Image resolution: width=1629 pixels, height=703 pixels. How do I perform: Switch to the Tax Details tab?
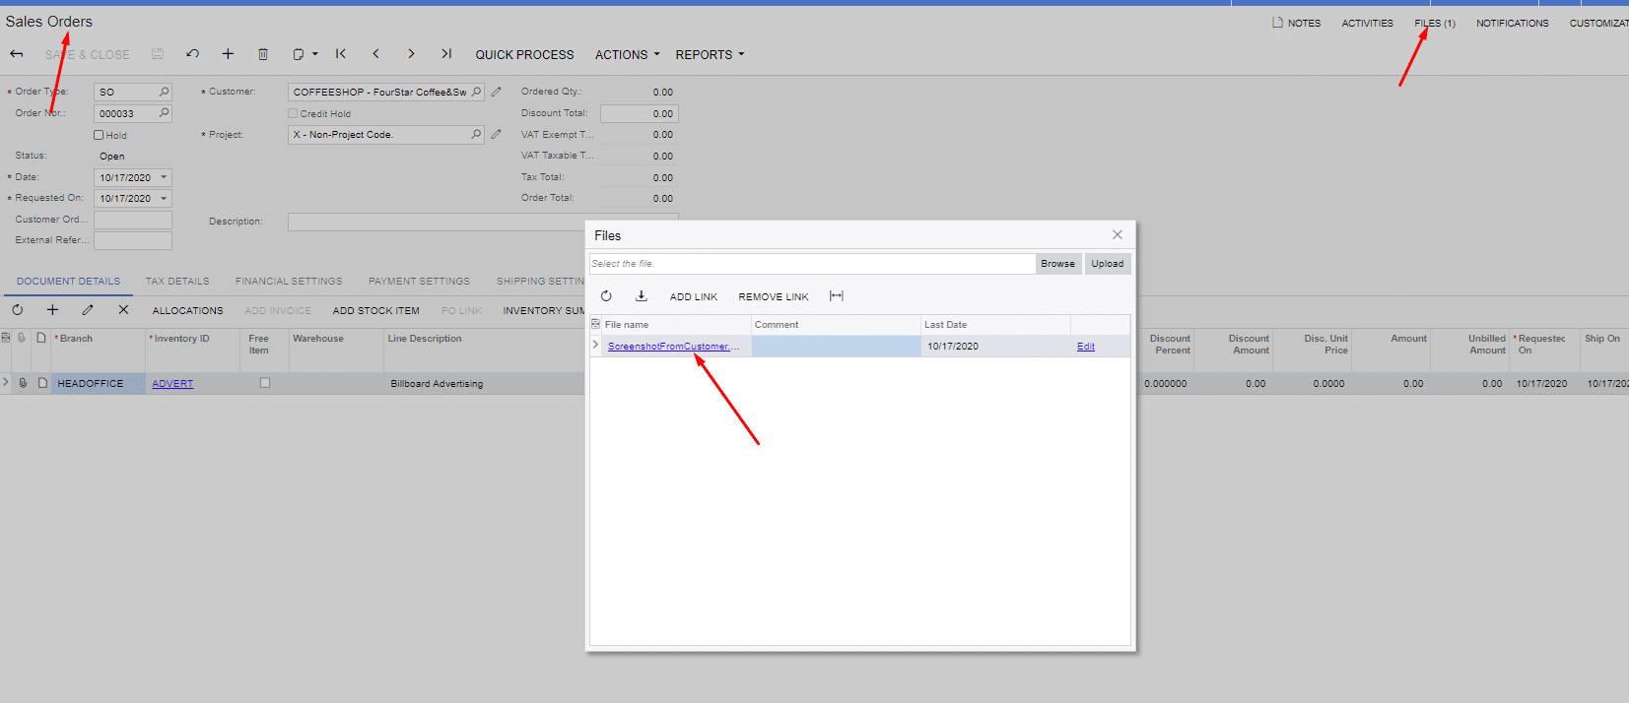pos(177,282)
